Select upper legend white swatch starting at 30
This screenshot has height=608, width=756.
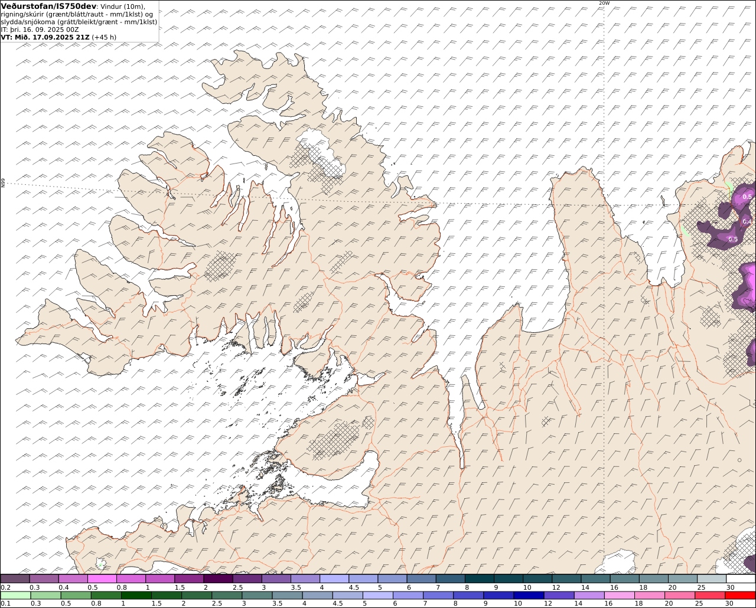(x=741, y=578)
